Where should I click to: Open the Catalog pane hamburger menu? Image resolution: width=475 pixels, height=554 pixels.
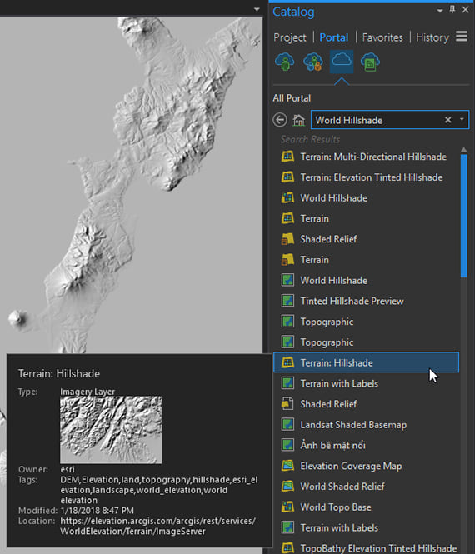pyautogui.click(x=462, y=37)
